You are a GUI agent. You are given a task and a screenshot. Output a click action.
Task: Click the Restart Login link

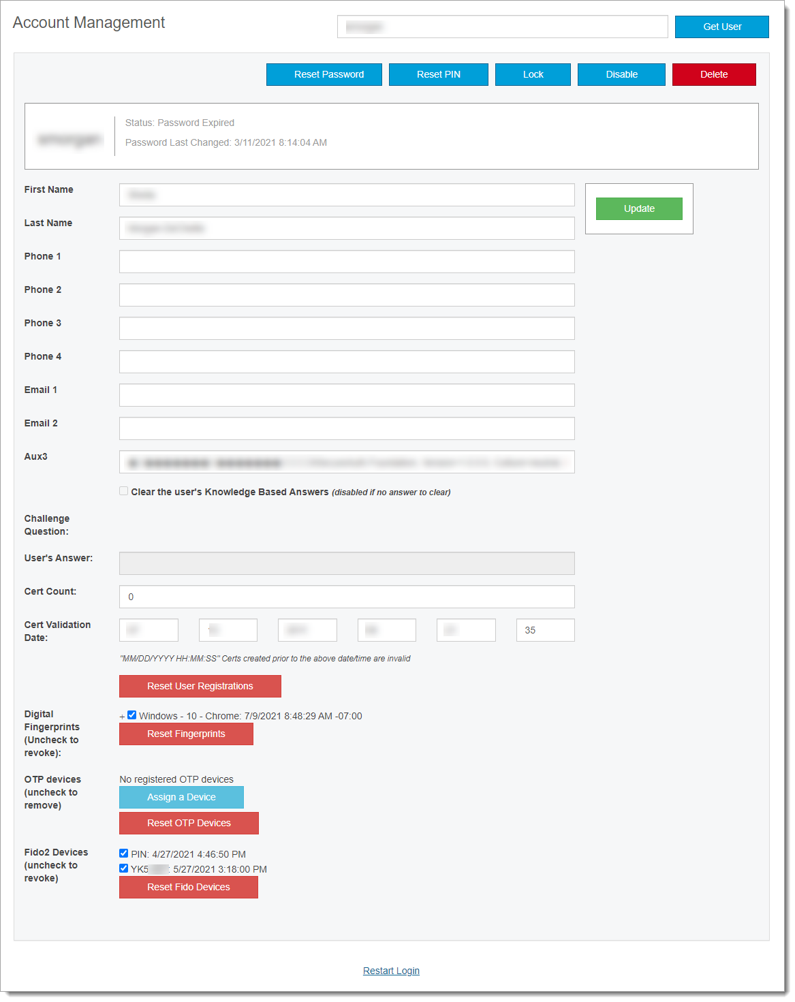click(391, 971)
